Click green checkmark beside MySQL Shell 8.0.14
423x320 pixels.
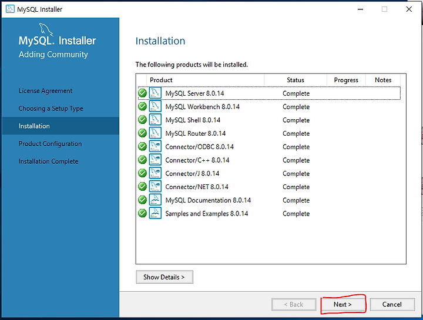142,120
